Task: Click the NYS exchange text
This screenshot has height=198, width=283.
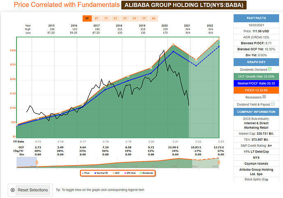Action: (x=256, y=157)
